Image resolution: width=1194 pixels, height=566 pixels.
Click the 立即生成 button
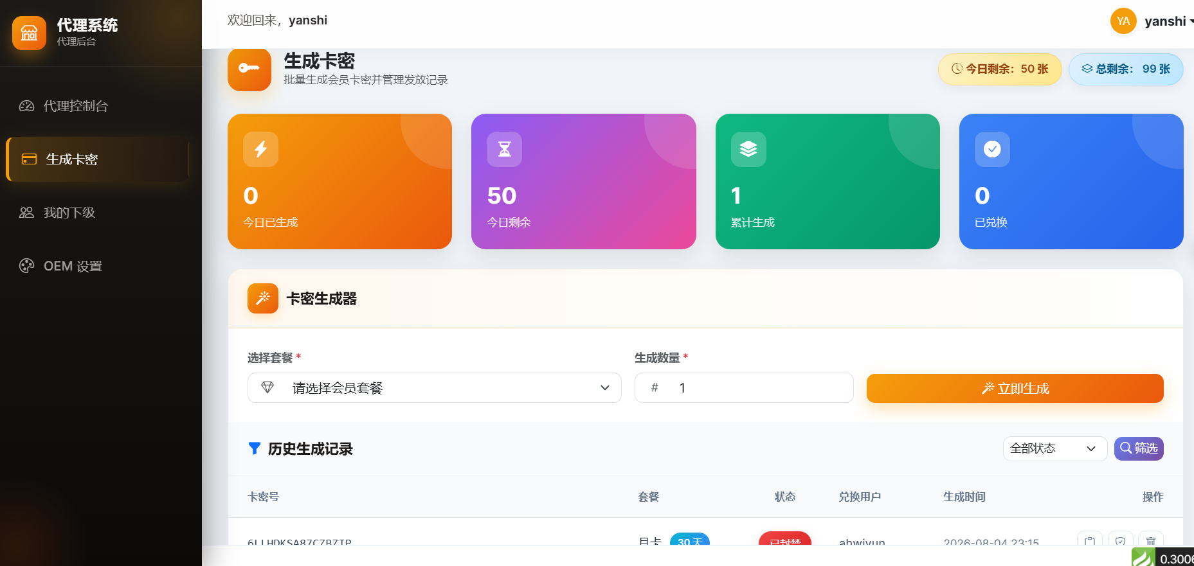point(1015,389)
